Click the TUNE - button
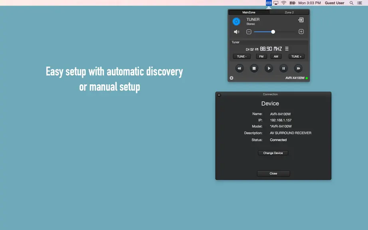This screenshot has width=368, height=230. point(242,57)
